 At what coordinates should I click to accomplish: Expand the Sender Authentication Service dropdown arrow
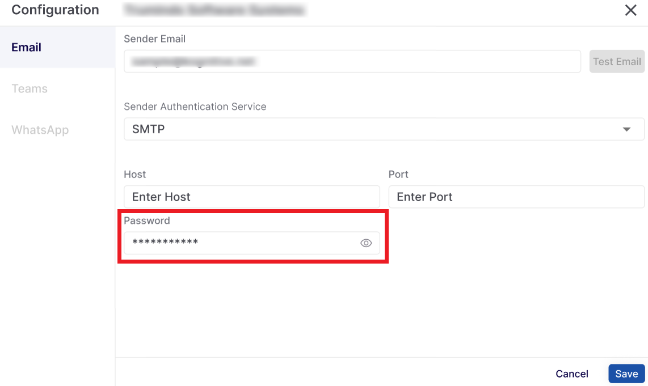click(626, 129)
